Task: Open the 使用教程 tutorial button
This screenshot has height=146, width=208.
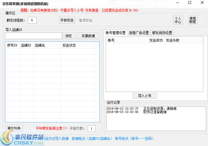Action: (192, 20)
